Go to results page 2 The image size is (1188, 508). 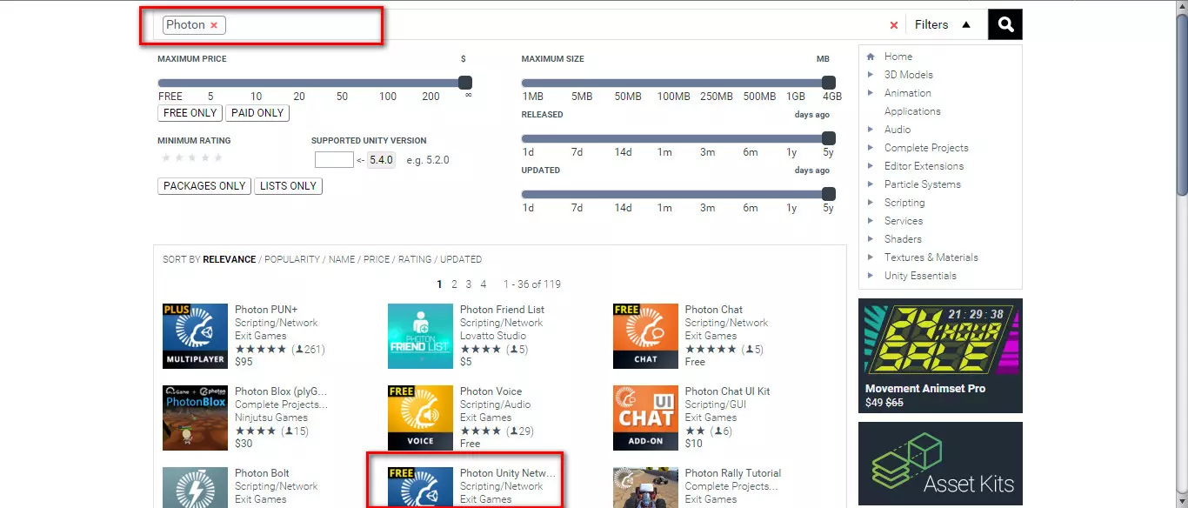click(454, 284)
